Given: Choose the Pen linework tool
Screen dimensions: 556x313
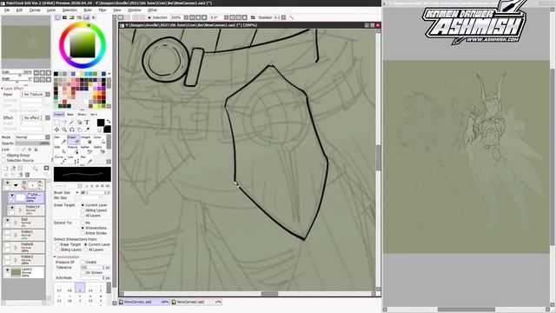Looking at the screenshot, I should [60, 140].
